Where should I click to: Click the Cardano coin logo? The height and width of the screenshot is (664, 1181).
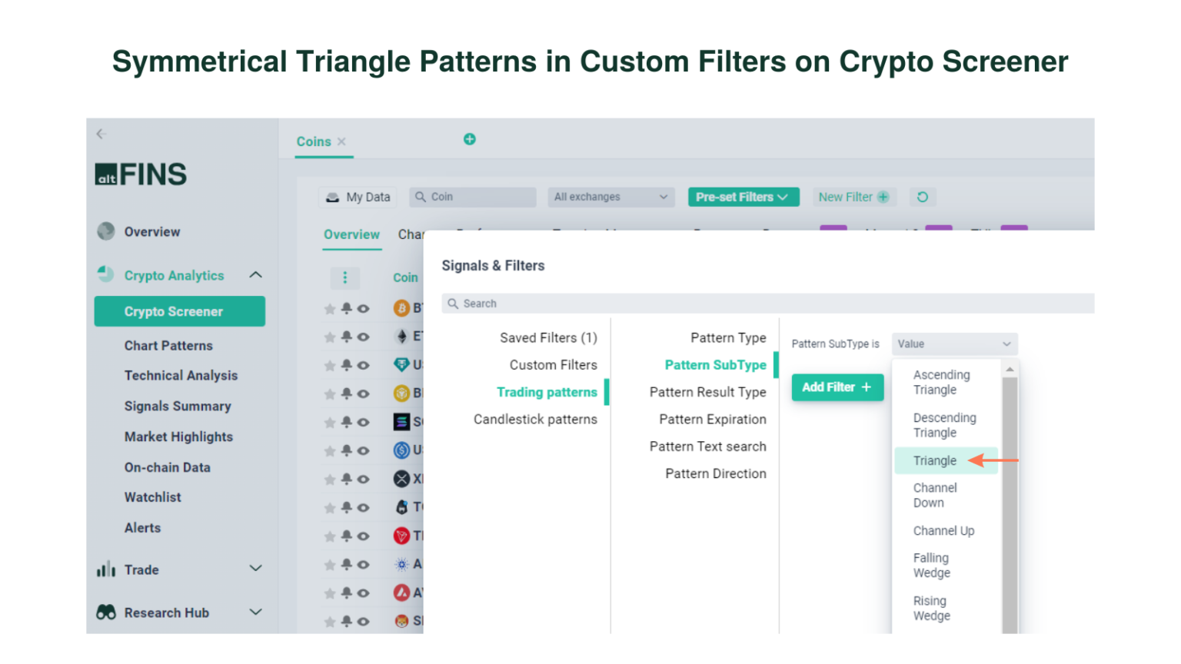tap(401, 564)
